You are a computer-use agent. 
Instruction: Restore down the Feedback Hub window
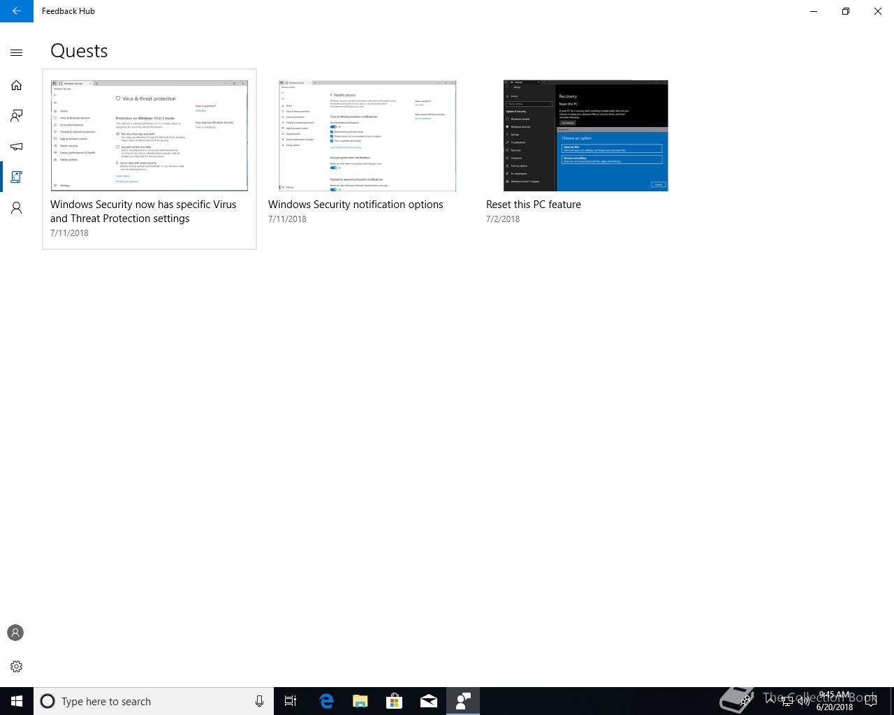(x=846, y=11)
